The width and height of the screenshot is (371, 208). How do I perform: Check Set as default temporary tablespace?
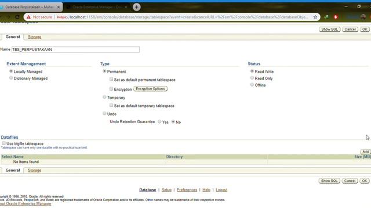[111, 105]
